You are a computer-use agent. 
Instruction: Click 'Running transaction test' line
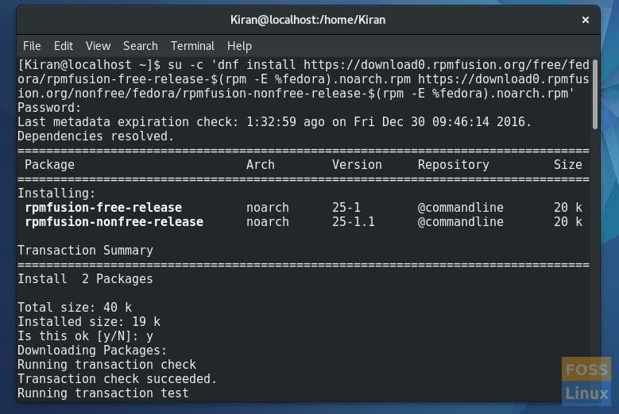pyautogui.click(x=103, y=393)
